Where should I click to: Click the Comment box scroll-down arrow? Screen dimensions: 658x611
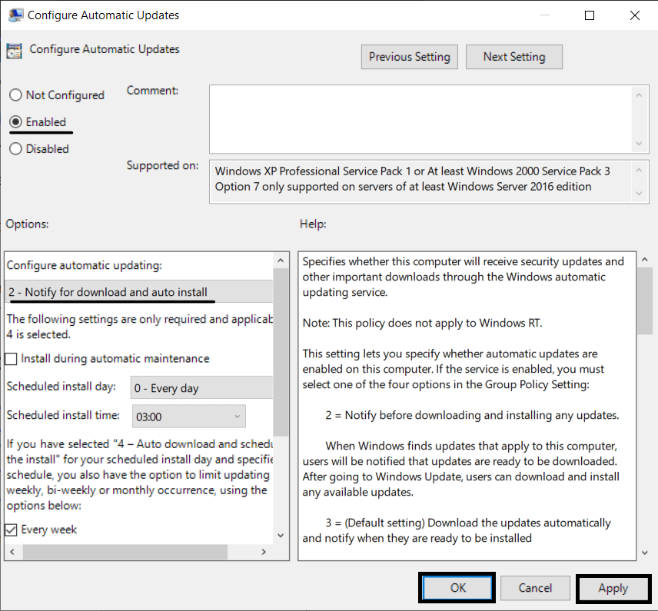639,144
